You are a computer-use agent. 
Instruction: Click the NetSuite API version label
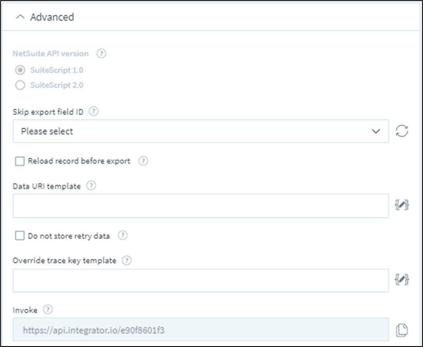[51, 53]
